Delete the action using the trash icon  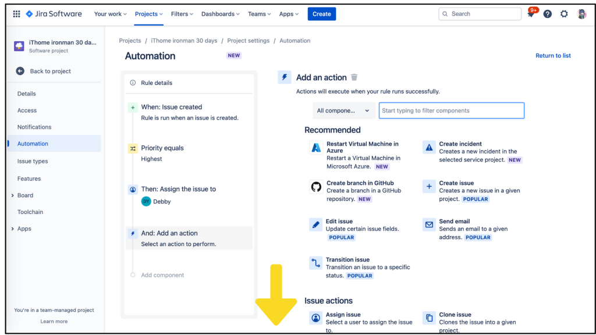[354, 77]
